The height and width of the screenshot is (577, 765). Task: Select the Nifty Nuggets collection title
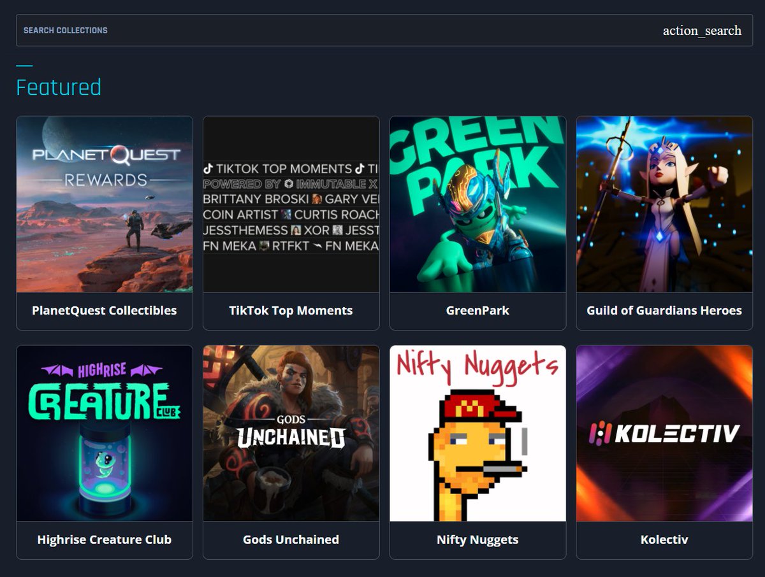tap(477, 539)
